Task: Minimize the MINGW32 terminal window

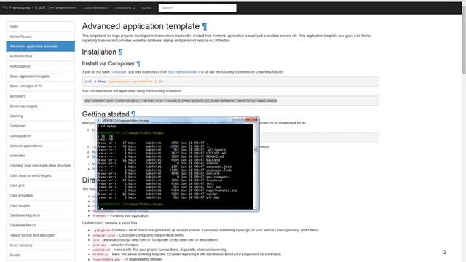Action: click(x=235, y=119)
